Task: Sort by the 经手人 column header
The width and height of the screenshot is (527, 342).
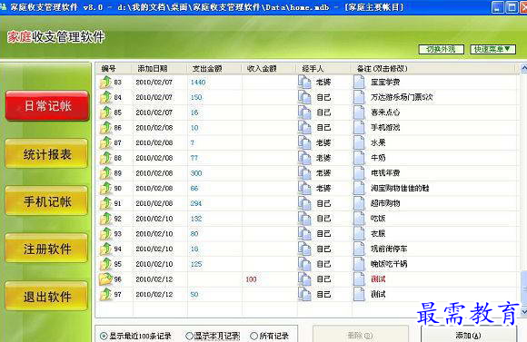Action: (x=324, y=68)
